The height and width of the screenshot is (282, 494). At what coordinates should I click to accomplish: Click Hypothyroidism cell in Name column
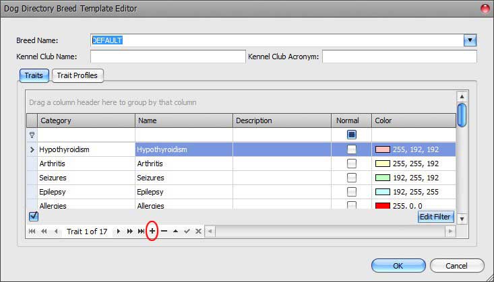184,149
